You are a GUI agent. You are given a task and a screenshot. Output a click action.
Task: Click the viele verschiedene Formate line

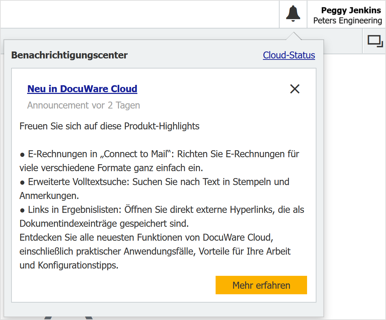pyautogui.click(x=111, y=168)
